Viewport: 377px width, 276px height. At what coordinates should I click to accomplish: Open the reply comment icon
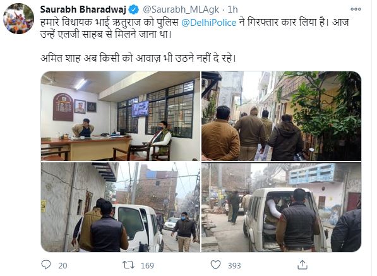click(x=46, y=265)
